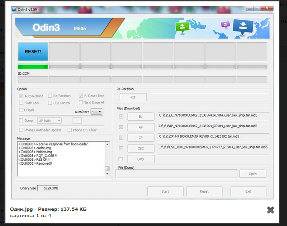Check the Nand Erase All option
The width and height of the screenshot is (287, 226).
pos(81,102)
